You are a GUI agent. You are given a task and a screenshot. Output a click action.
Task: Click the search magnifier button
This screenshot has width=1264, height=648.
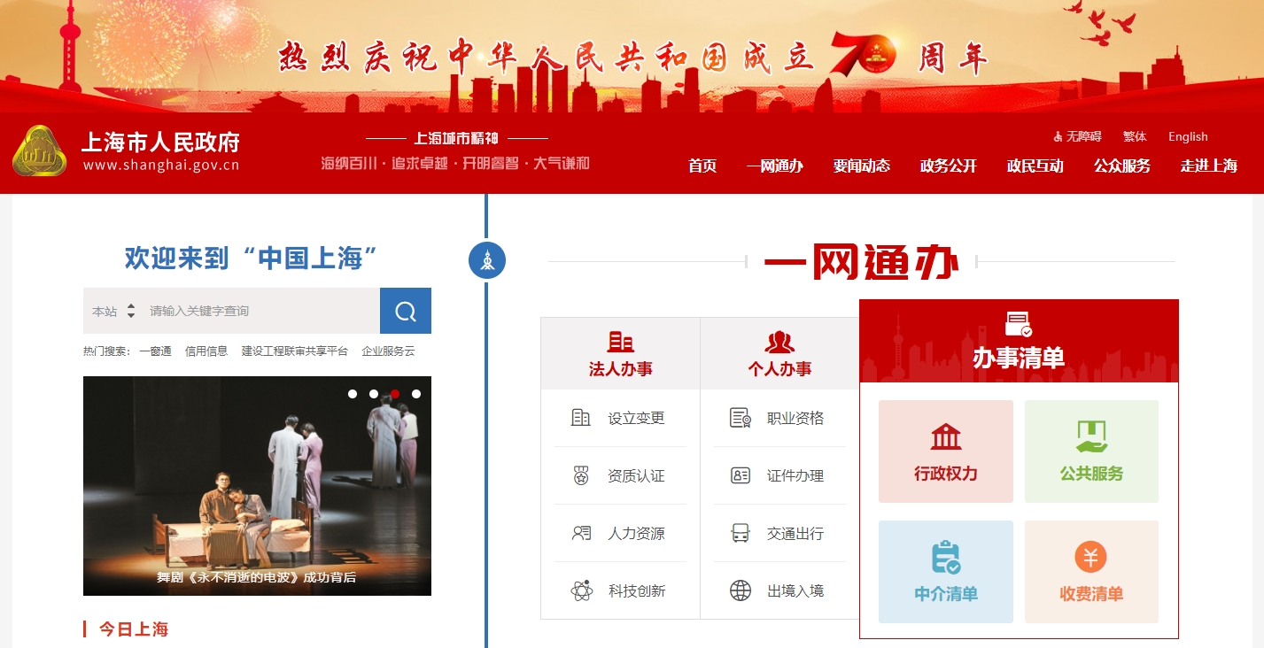(x=405, y=311)
